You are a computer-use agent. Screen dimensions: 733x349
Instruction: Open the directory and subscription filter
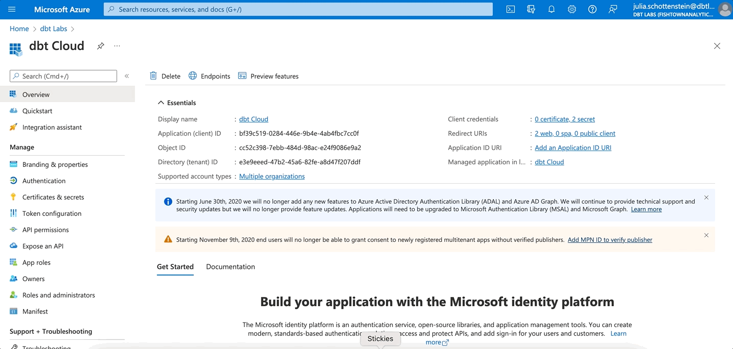(x=531, y=9)
